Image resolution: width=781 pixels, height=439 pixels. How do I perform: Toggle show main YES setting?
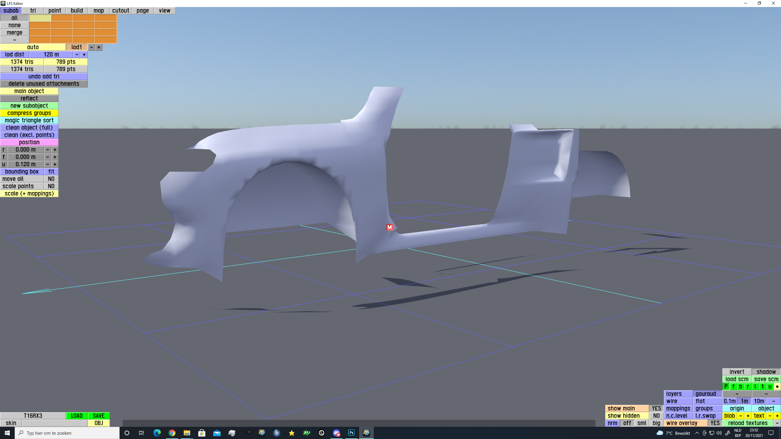(x=656, y=409)
